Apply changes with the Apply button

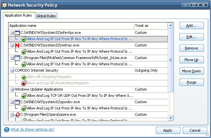pyautogui.click(x=168, y=130)
